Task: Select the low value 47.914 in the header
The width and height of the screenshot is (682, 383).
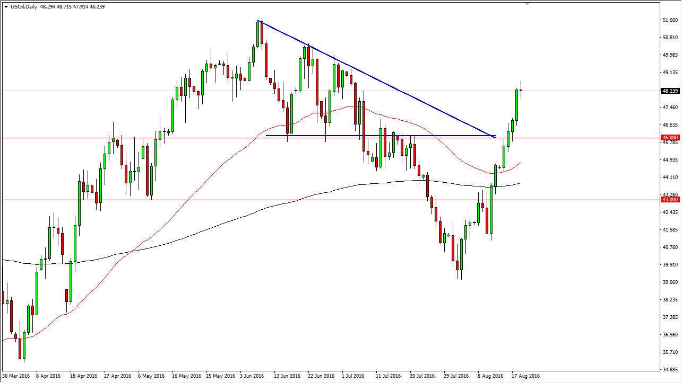Action: (82, 6)
